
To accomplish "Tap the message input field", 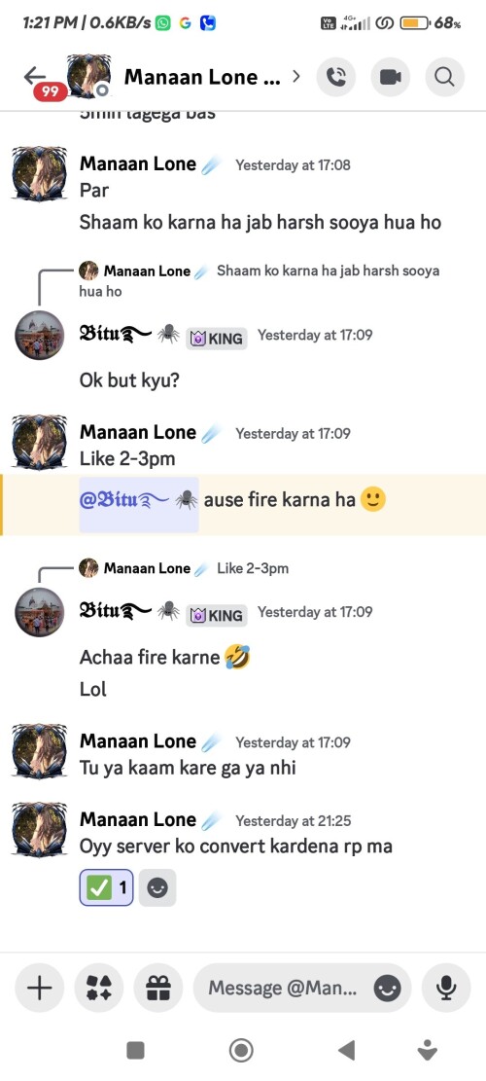I will click(282, 988).
